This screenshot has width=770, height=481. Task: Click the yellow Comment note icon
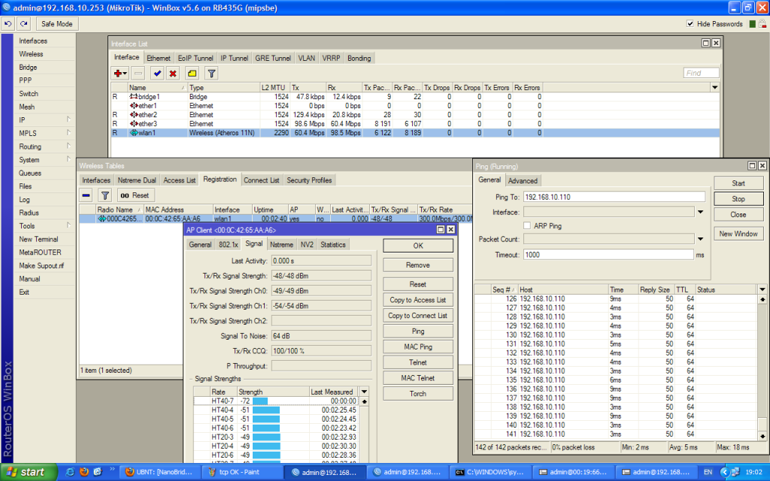(x=192, y=73)
